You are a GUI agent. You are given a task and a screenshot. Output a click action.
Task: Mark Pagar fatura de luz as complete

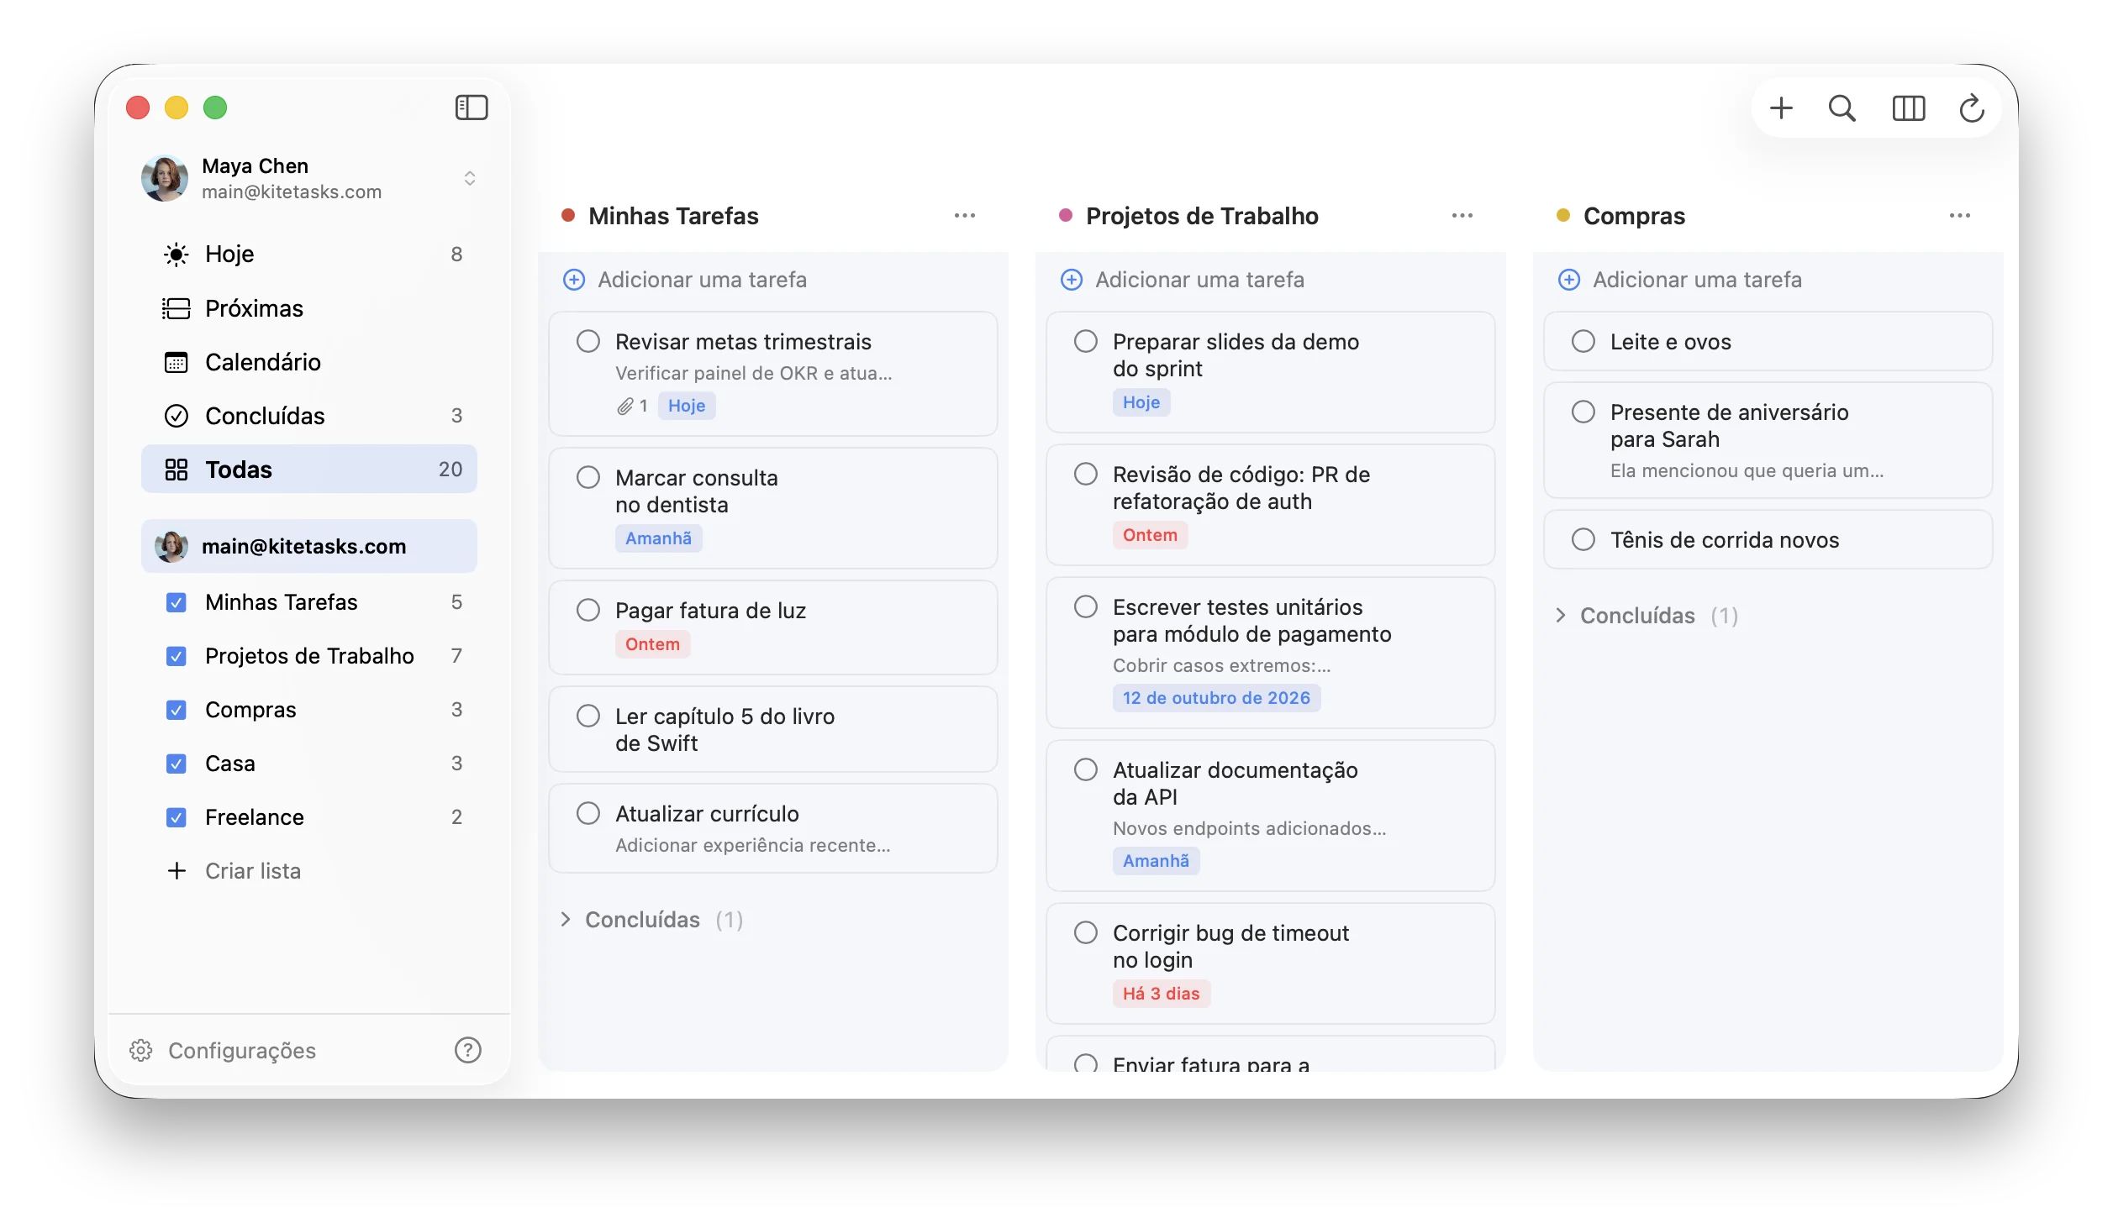pyautogui.click(x=588, y=610)
